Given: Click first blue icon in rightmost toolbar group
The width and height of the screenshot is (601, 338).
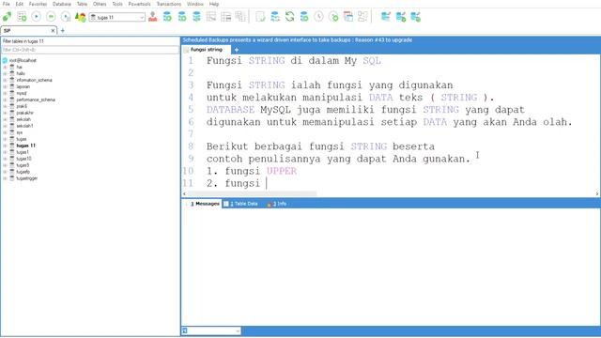Looking at the screenshot, I should [x=386, y=17].
